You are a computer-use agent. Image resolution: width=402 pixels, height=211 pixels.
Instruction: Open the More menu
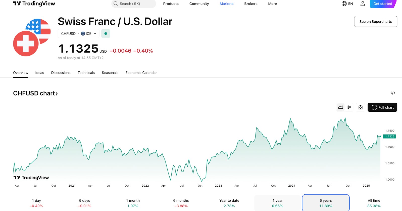[x=272, y=4]
